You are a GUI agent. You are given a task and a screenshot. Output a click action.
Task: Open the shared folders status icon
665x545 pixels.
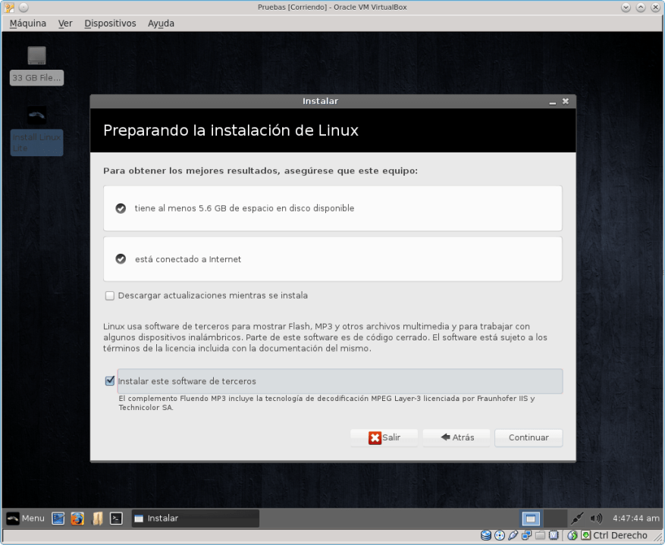(540, 535)
